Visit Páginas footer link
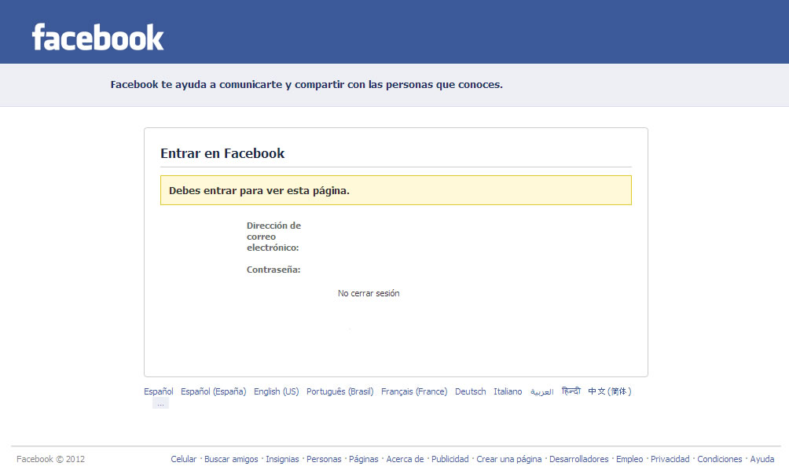The height and width of the screenshot is (470, 789). pos(364,459)
